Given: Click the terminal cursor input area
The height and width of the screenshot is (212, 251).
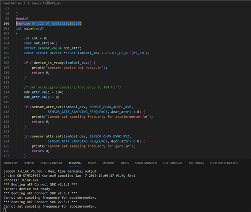Looking at the screenshot, I should (x=5, y=210).
